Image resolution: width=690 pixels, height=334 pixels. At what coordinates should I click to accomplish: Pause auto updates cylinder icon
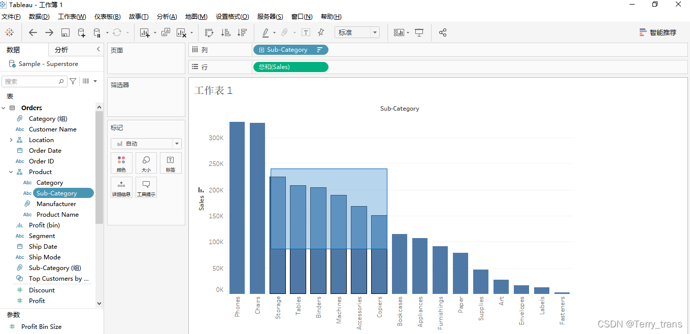tap(97, 33)
